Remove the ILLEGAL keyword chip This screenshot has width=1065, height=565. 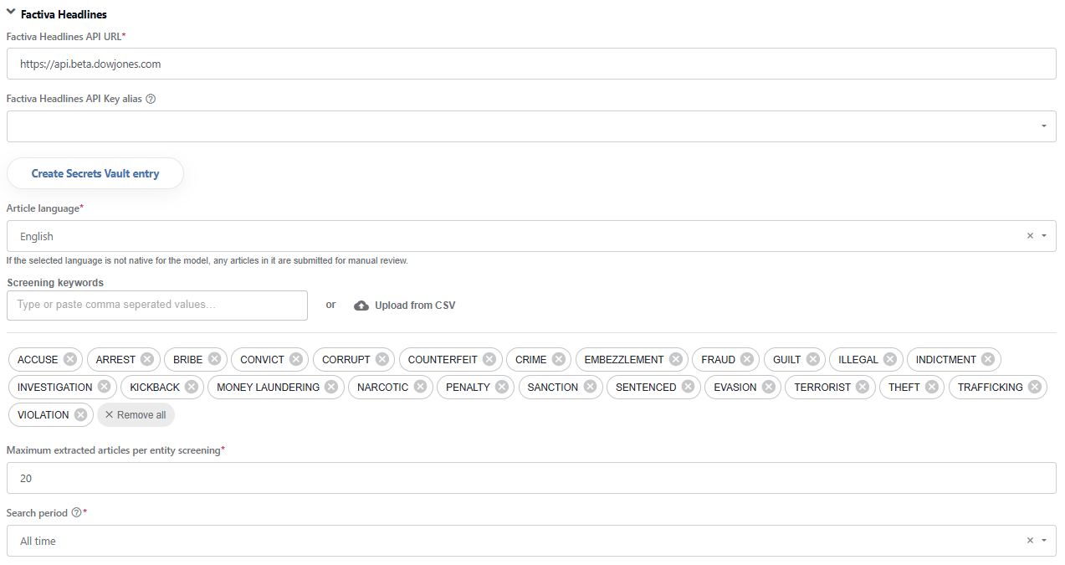[890, 359]
